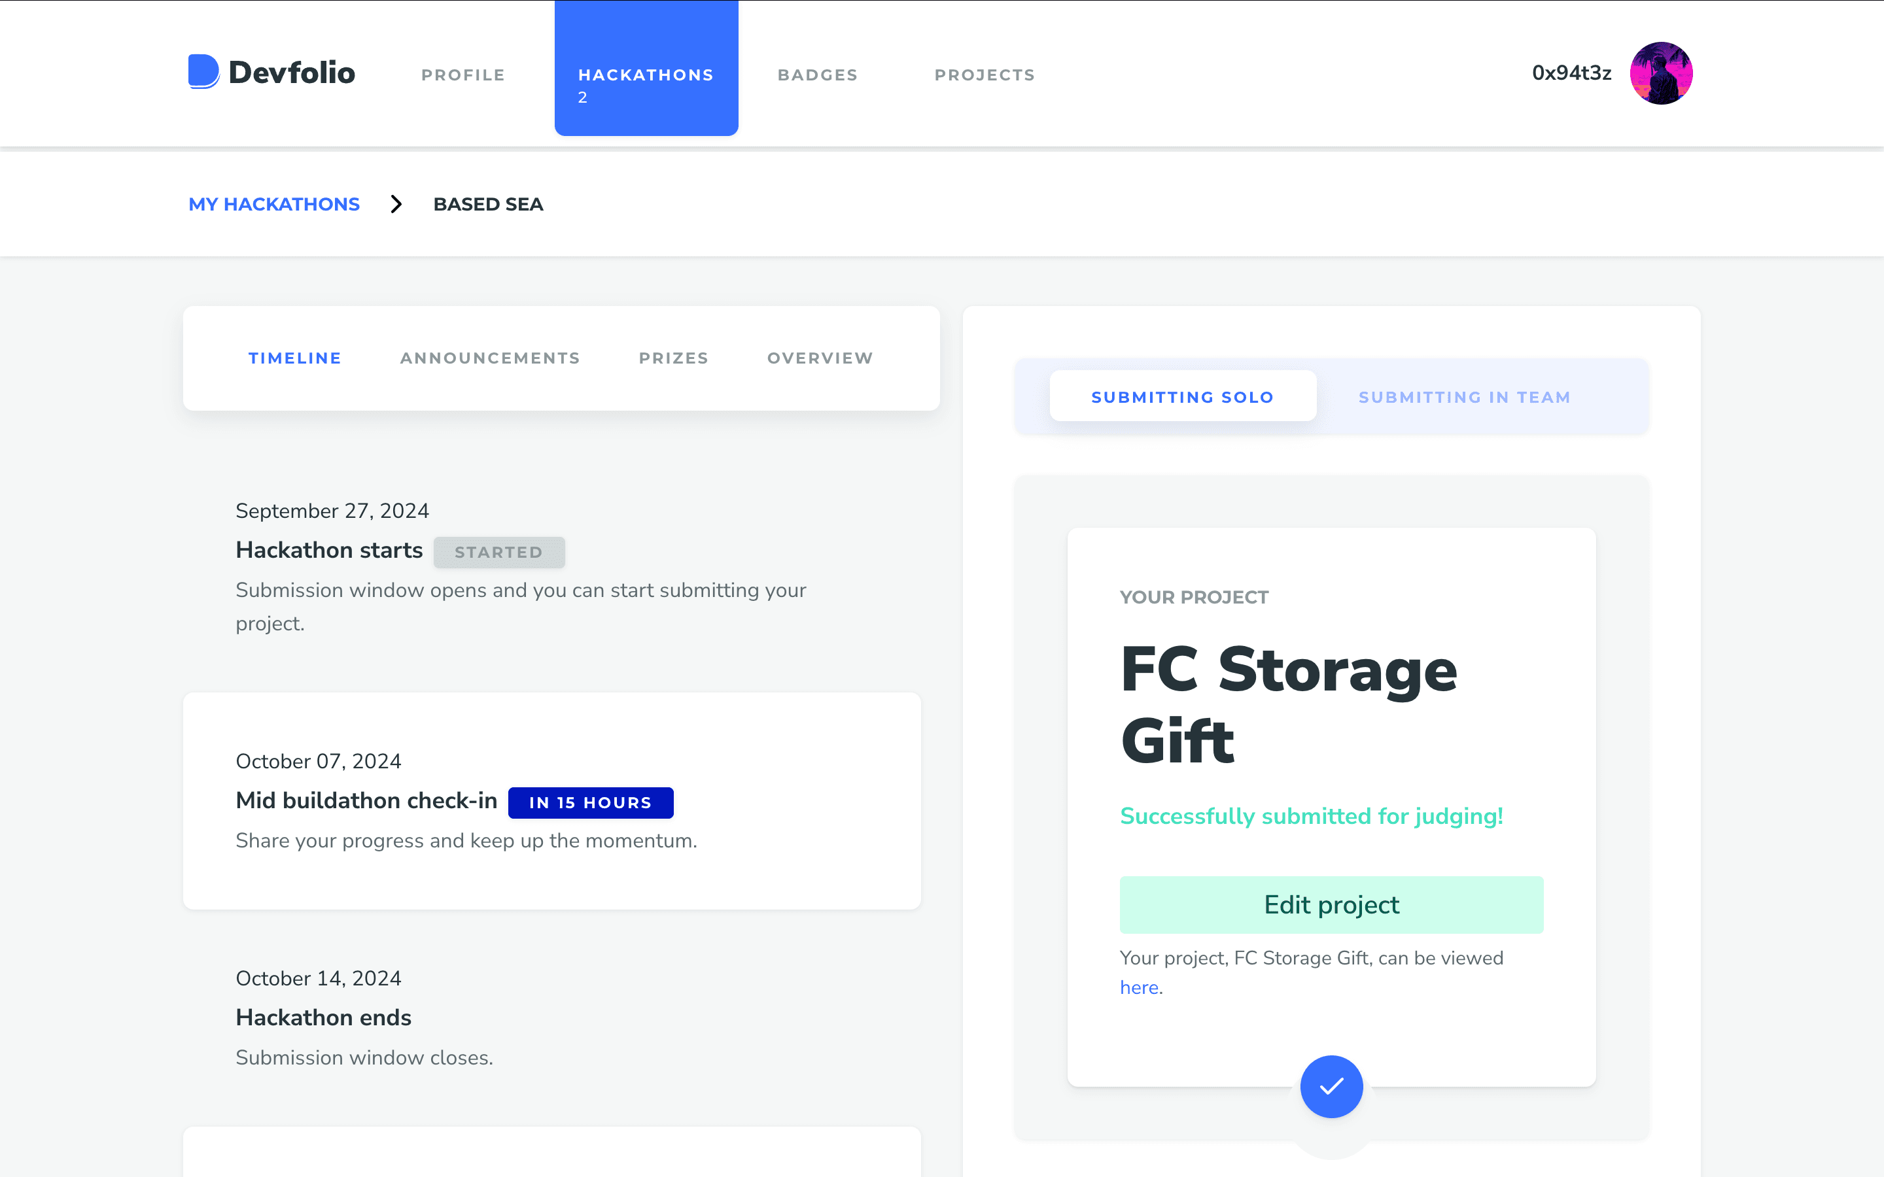Select the Hackathons nav tab
This screenshot has height=1177, width=1884.
(x=646, y=75)
